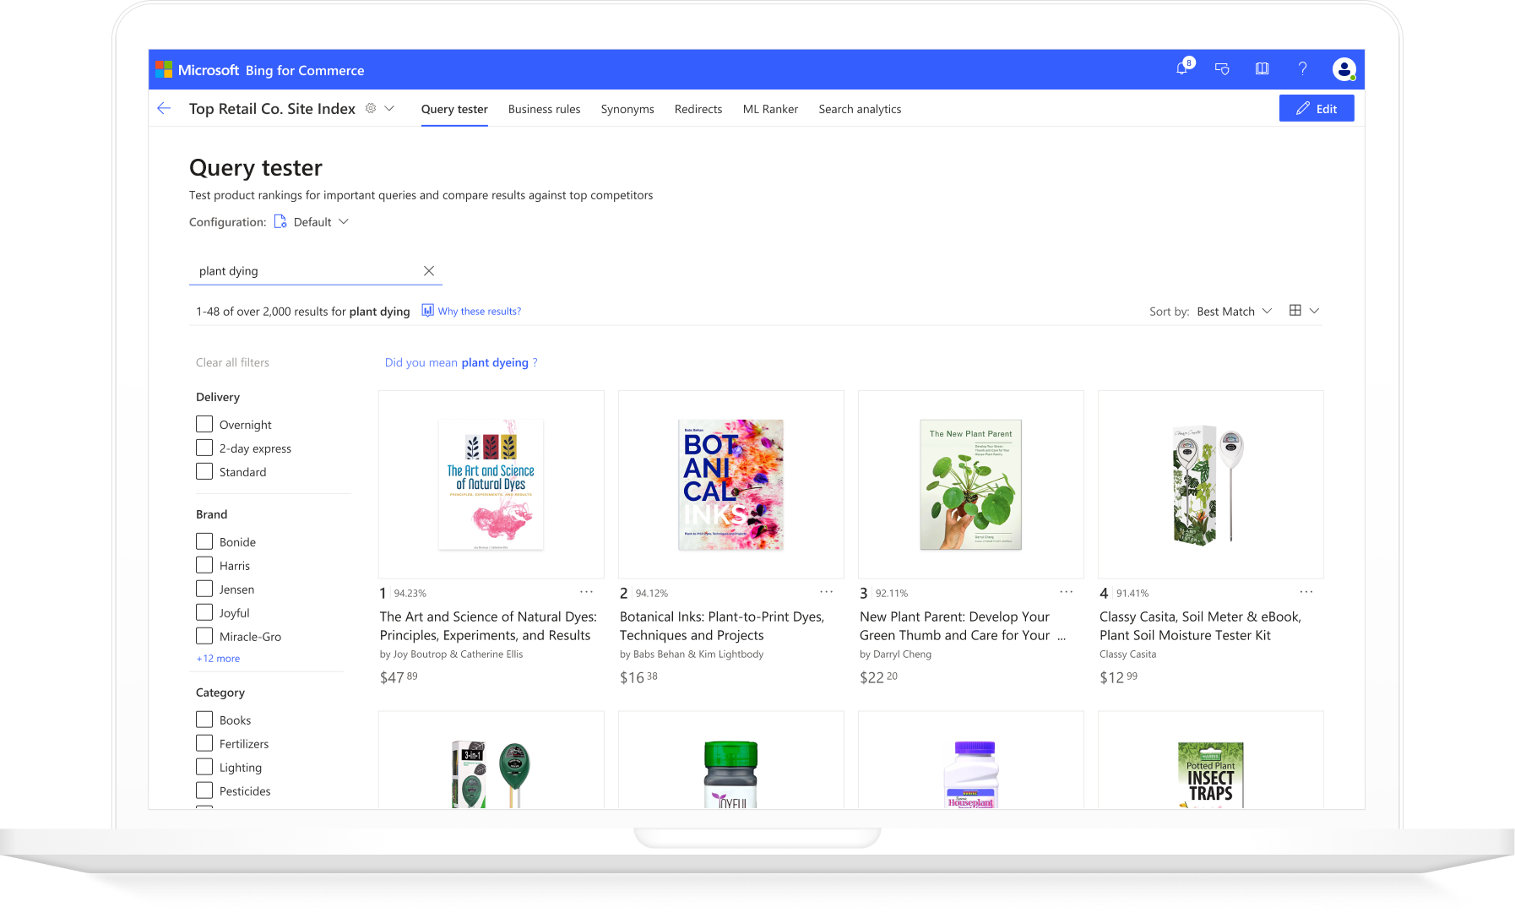Show +12 more brands
The height and width of the screenshot is (918, 1515).
pyautogui.click(x=218, y=659)
